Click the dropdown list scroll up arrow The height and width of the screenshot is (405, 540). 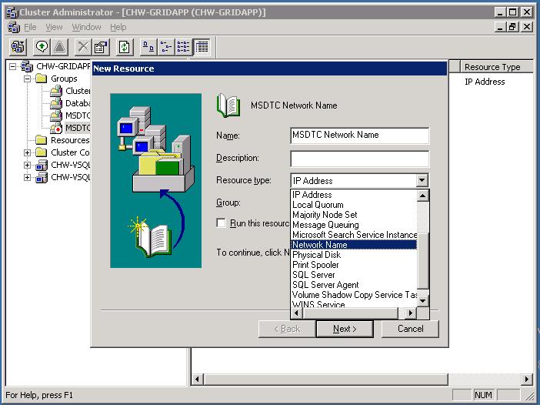point(423,196)
